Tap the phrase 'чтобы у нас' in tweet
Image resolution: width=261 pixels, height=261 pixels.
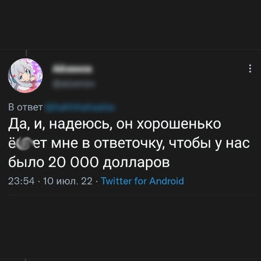[210, 143]
